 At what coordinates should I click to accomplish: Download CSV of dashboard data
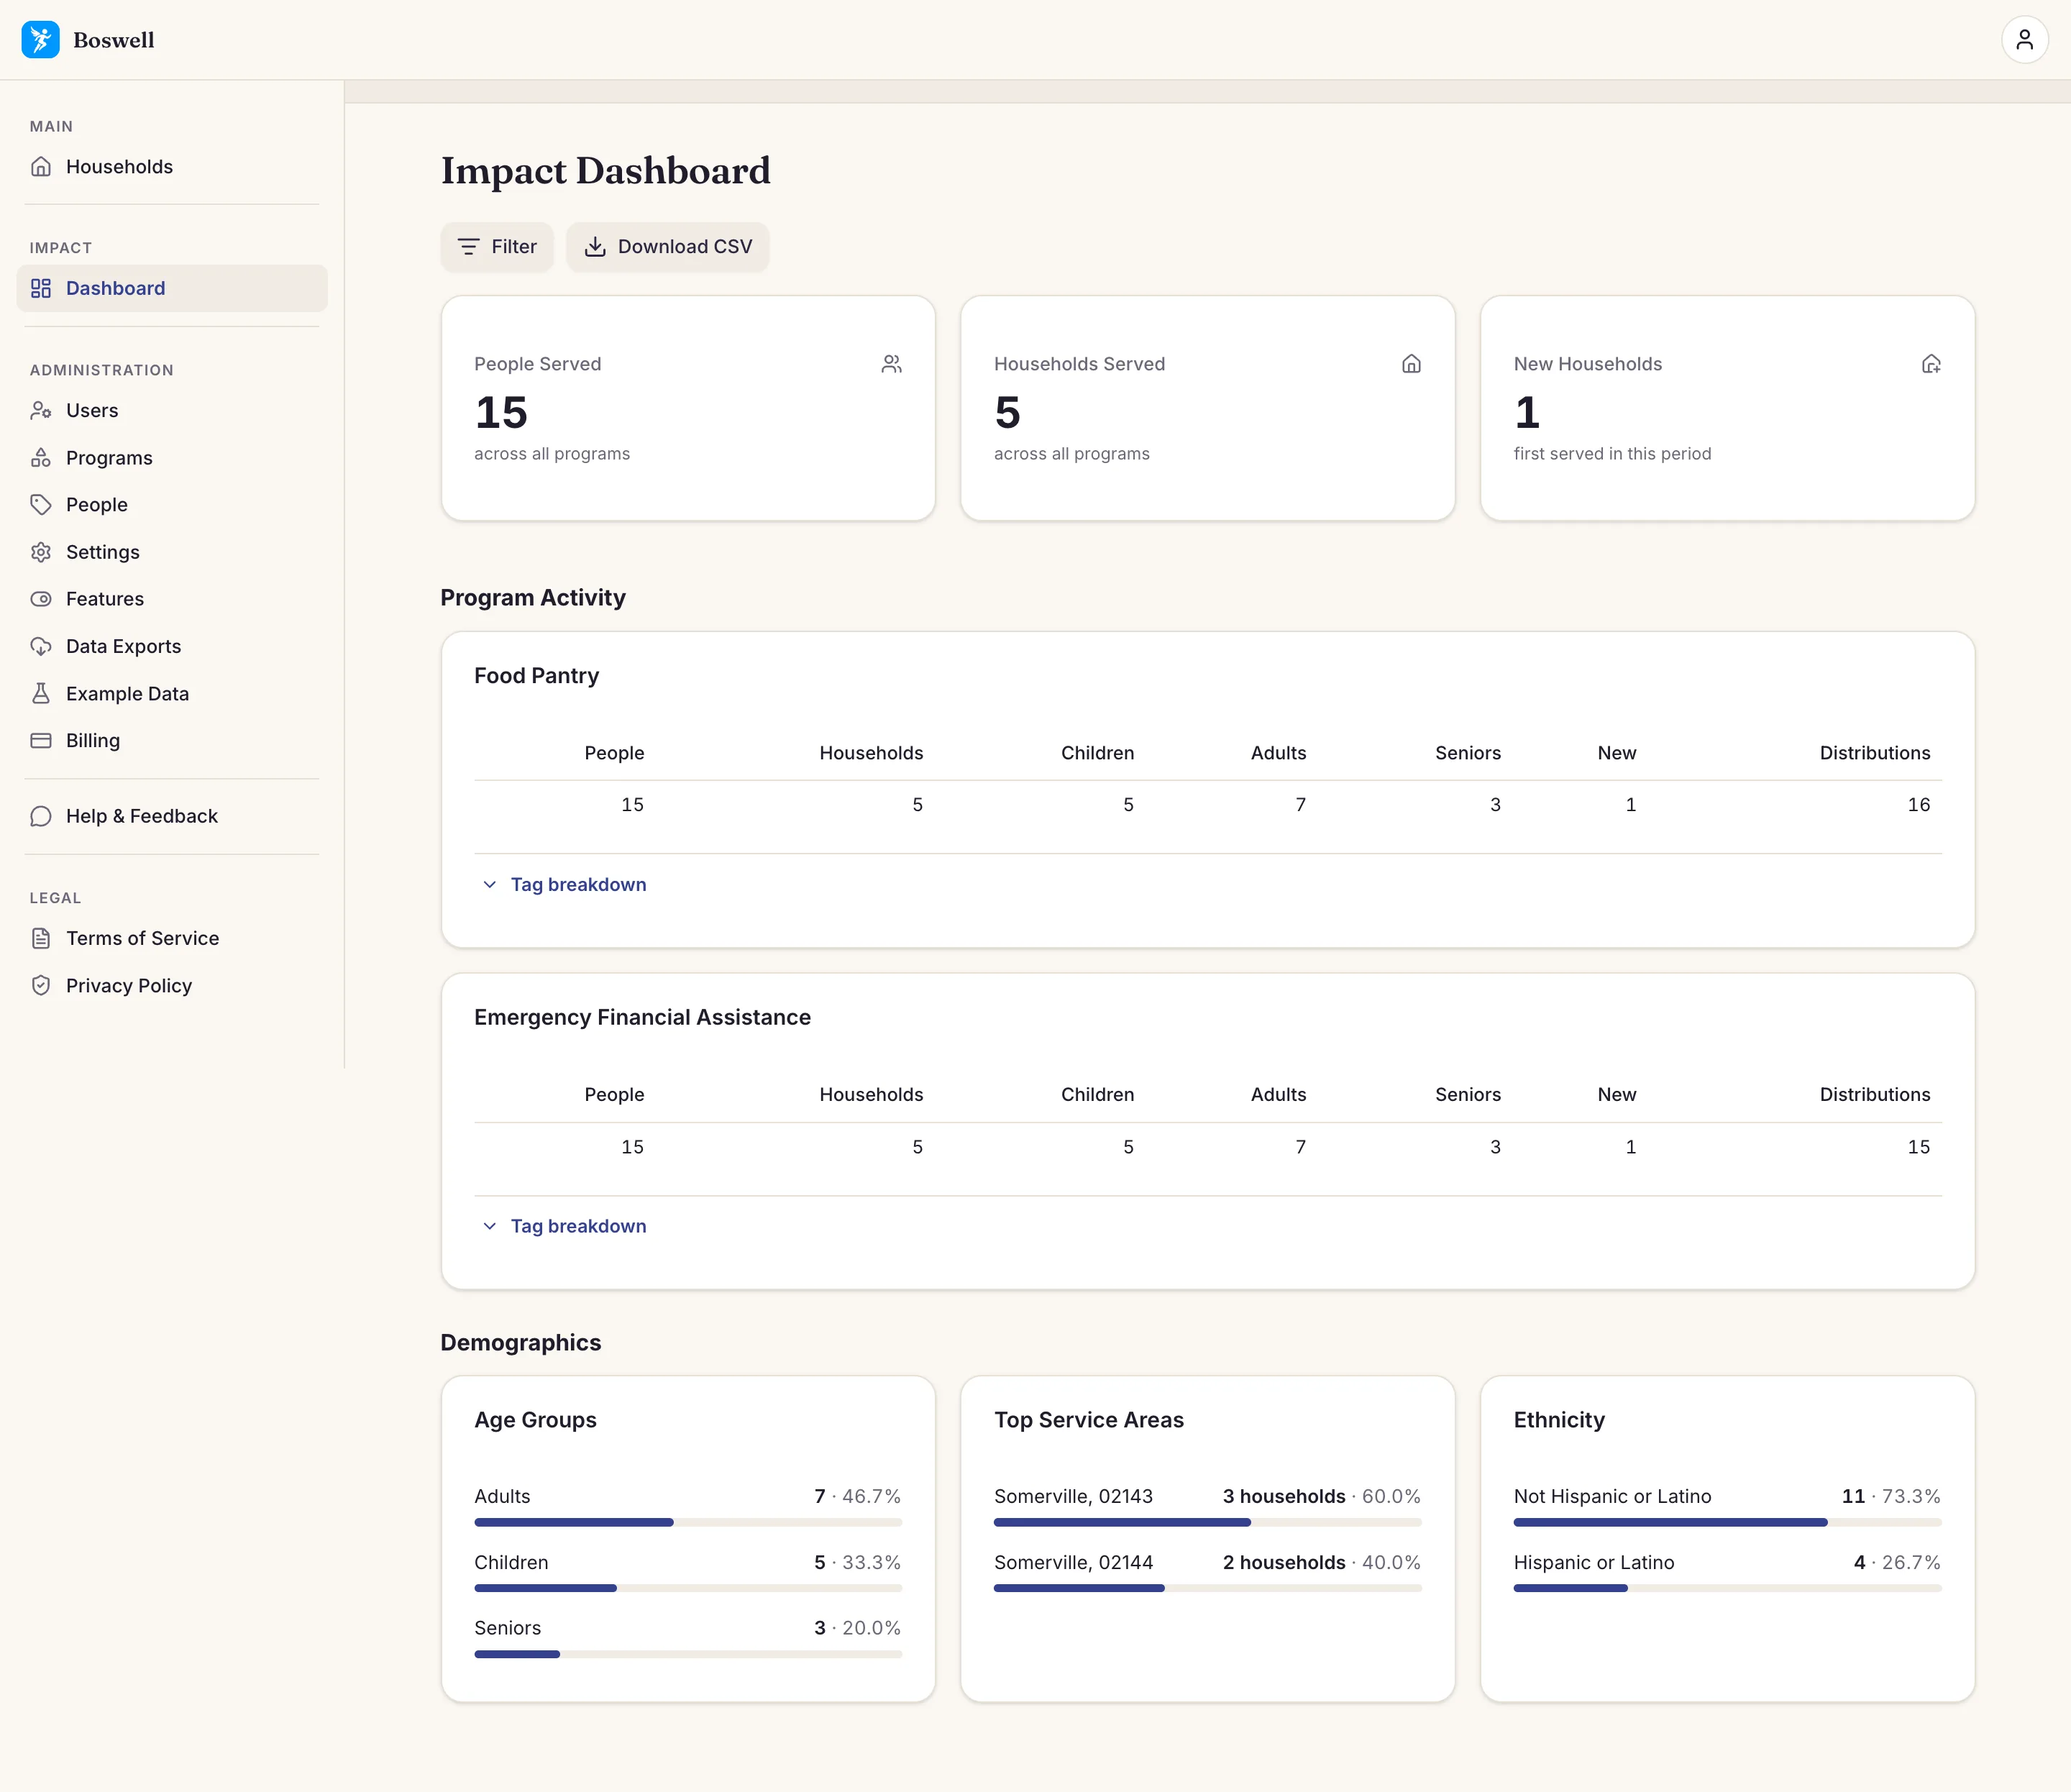pyautogui.click(x=668, y=247)
